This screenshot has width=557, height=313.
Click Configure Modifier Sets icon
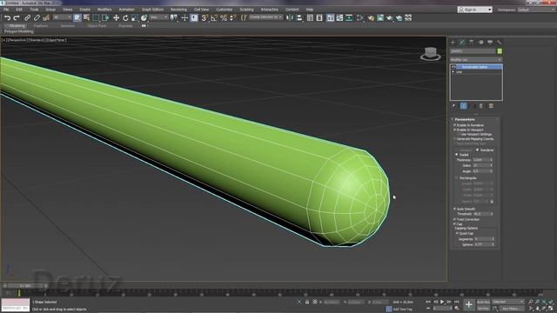point(491,106)
